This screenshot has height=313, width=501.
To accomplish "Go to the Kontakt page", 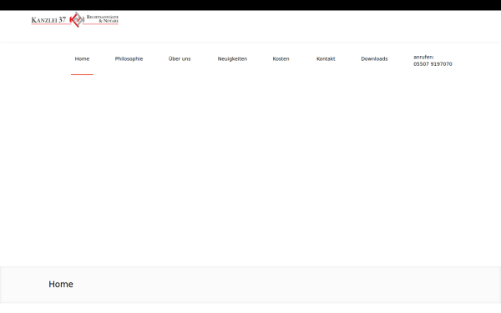I will tap(326, 58).
